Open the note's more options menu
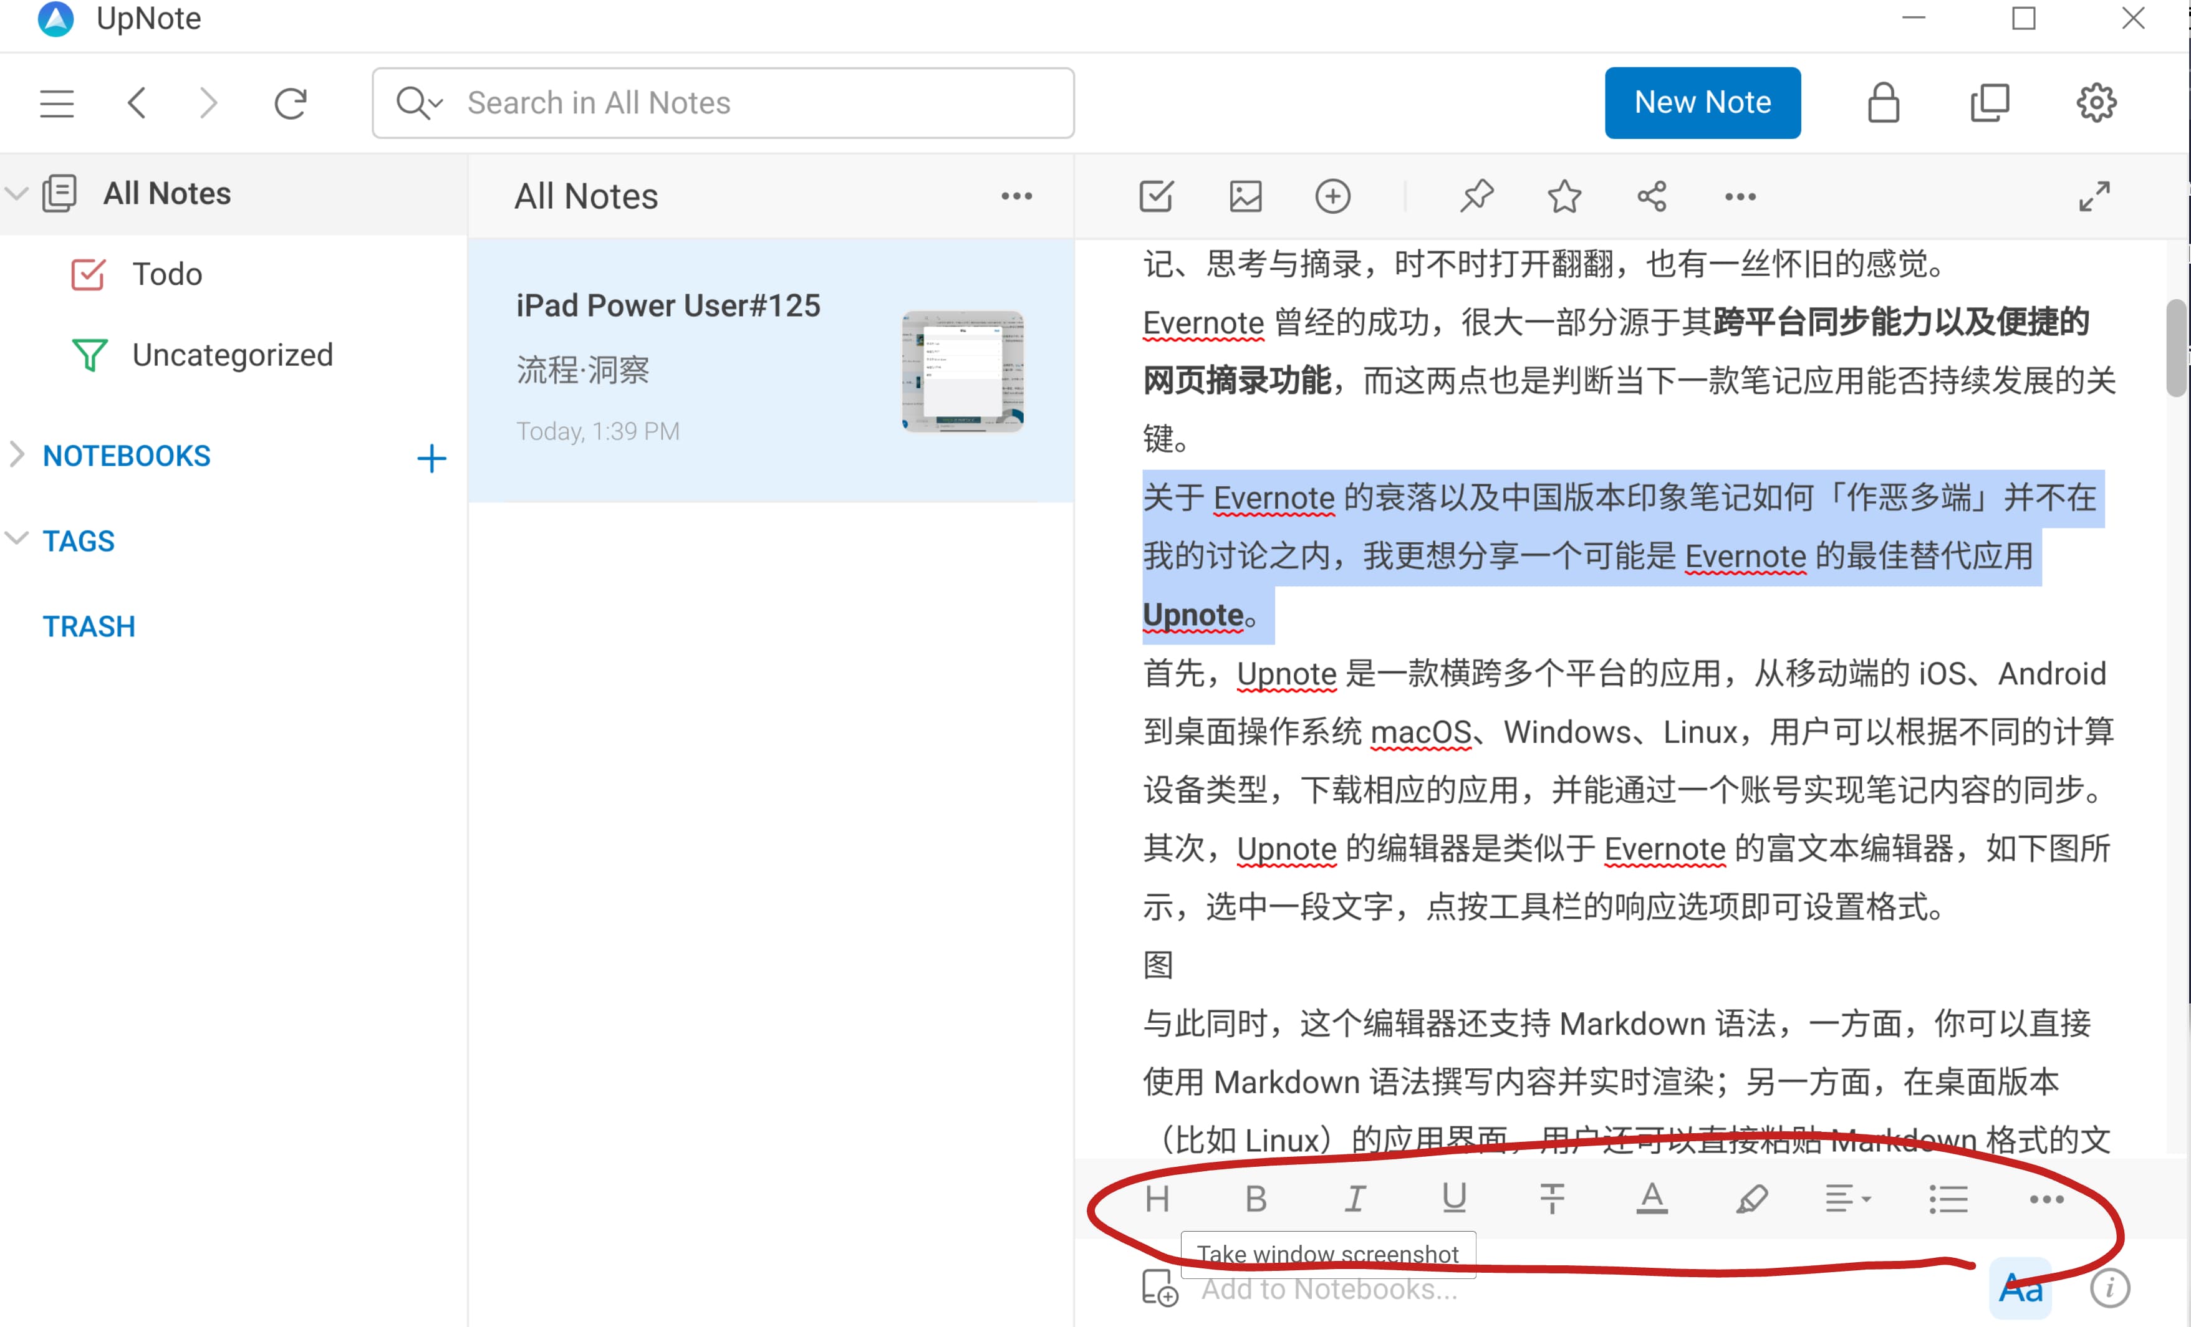This screenshot has height=1327, width=2191. (1740, 196)
